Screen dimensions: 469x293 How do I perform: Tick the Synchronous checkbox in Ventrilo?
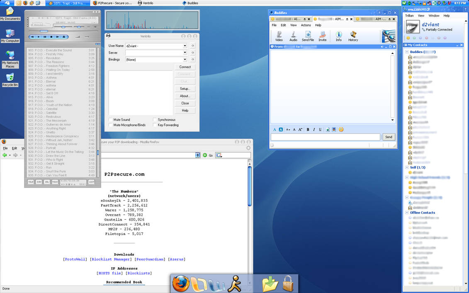tap(155, 120)
